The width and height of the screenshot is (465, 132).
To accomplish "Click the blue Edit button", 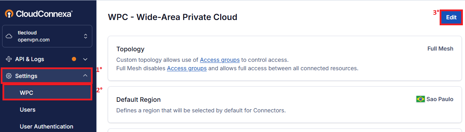I will click(x=451, y=17).
